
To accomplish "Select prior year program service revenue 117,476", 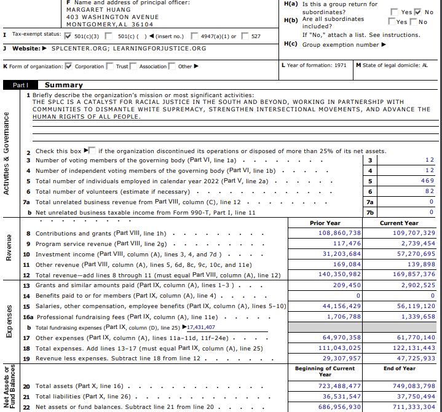I will (x=347, y=244).
